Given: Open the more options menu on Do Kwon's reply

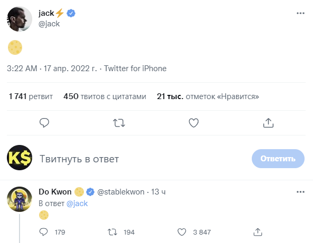Looking at the screenshot, I should (x=300, y=192).
